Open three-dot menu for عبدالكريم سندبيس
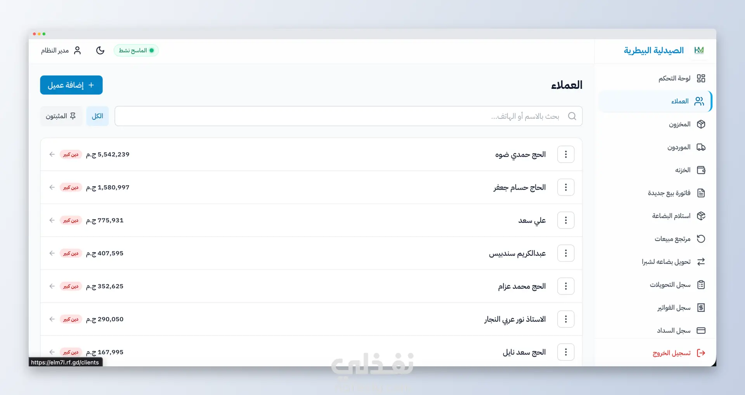 pos(566,253)
